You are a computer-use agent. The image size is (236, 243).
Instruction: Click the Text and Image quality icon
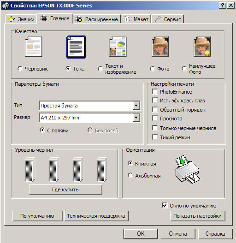click(118, 47)
